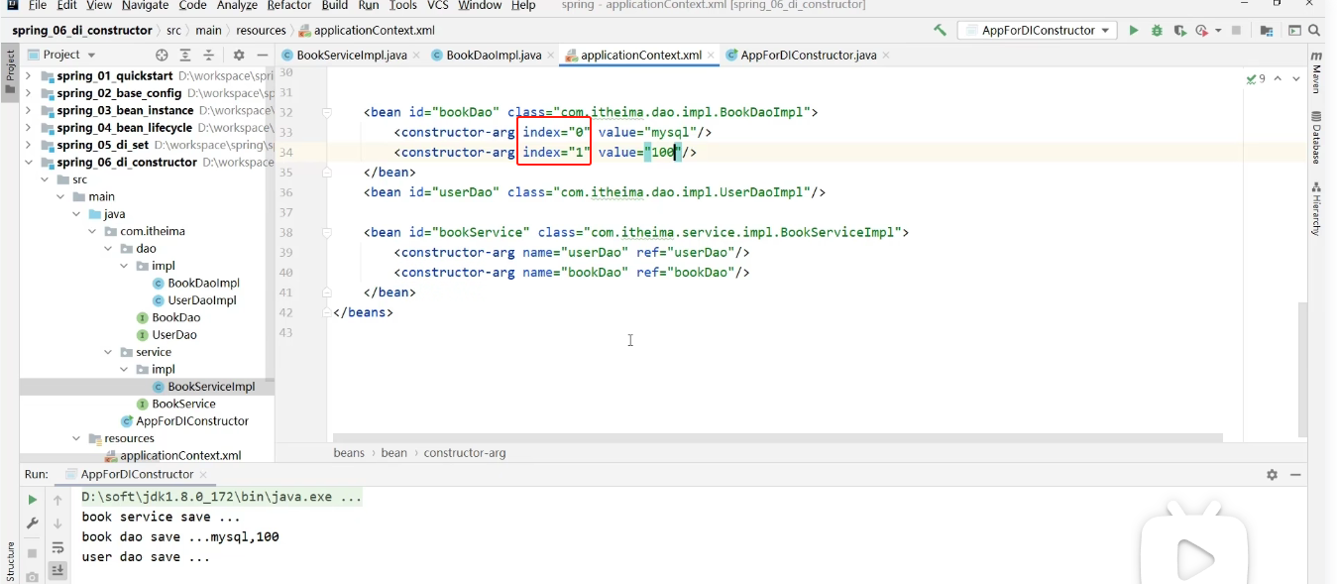Move down the stack trace in the Run panel
This screenshot has width=1337, height=584.
click(x=57, y=524)
